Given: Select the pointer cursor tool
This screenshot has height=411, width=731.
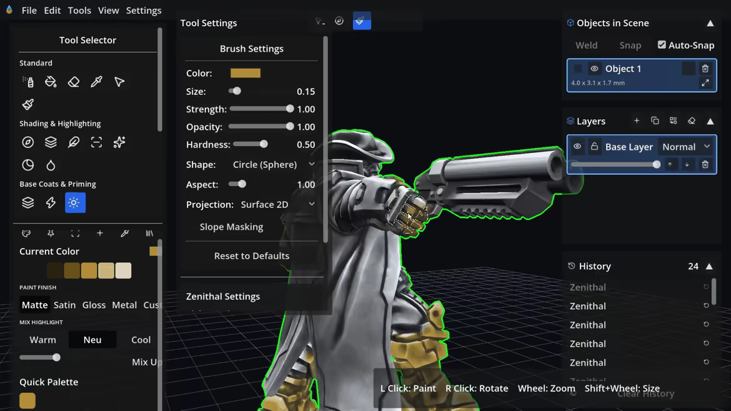Looking at the screenshot, I should pos(119,82).
